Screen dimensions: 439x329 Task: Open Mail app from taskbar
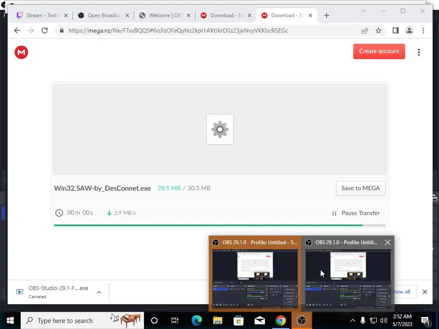click(x=259, y=320)
